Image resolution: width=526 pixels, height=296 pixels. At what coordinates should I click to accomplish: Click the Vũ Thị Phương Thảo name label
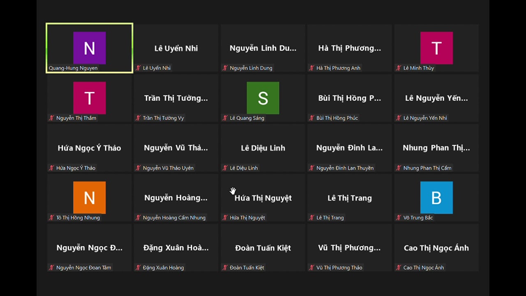pos(339,268)
